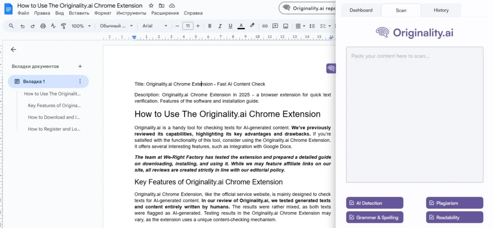
Task: Switch to the Dashboard tab
Action: tap(361, 10)
